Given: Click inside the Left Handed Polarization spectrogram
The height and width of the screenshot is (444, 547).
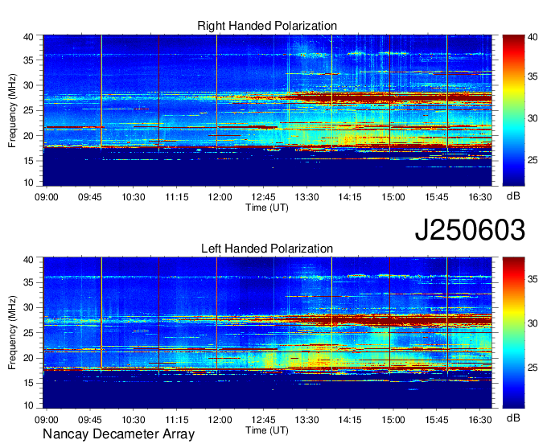Looking at the screenshot, I should 267,332.
